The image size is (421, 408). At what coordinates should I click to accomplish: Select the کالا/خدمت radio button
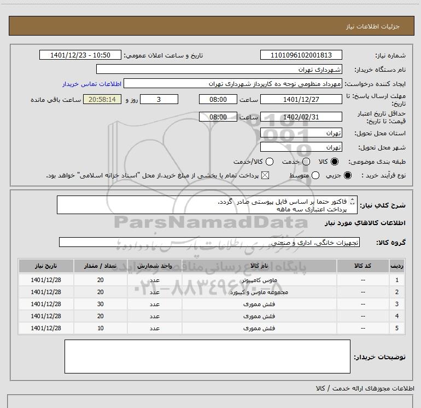coord(270,162)
